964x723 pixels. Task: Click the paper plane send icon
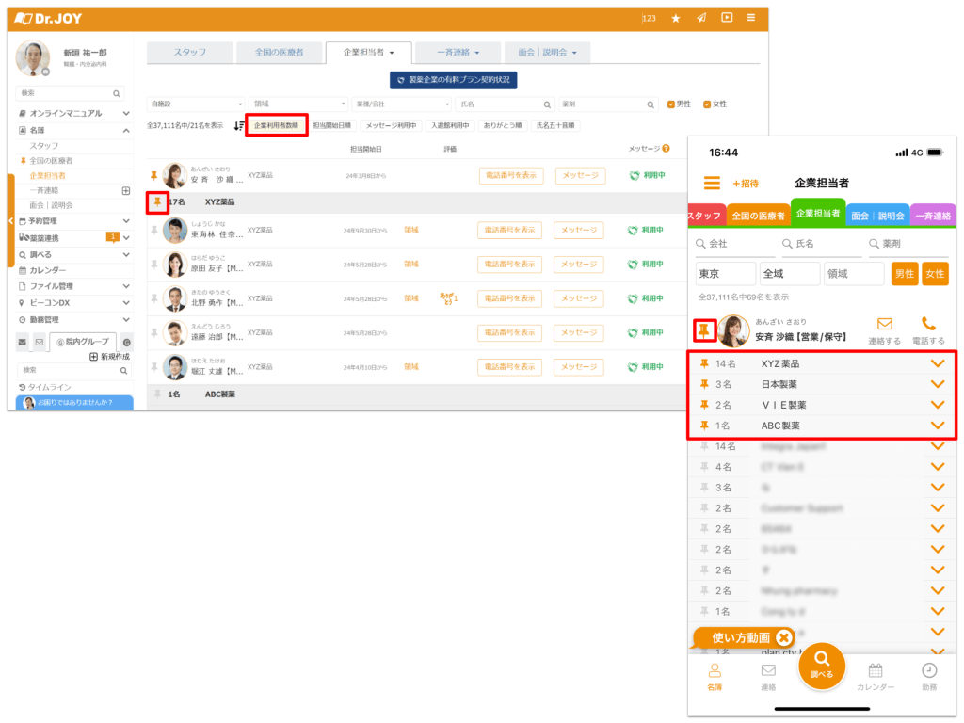(x=700, y=18)
